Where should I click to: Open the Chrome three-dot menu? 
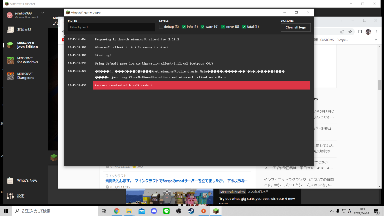pos(376,32)
